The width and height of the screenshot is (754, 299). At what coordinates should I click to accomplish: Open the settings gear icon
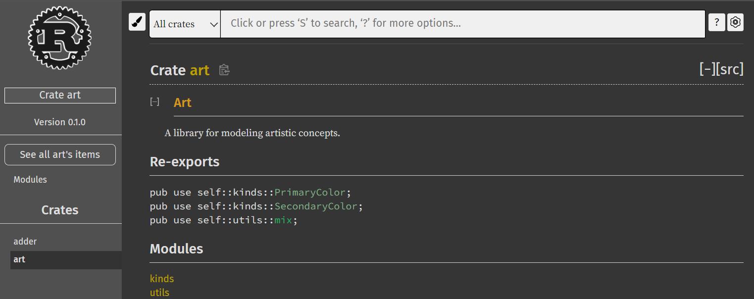735,22
